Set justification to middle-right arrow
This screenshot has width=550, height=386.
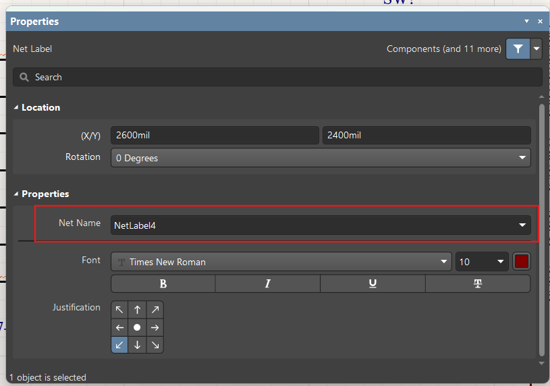pos(155,327)
